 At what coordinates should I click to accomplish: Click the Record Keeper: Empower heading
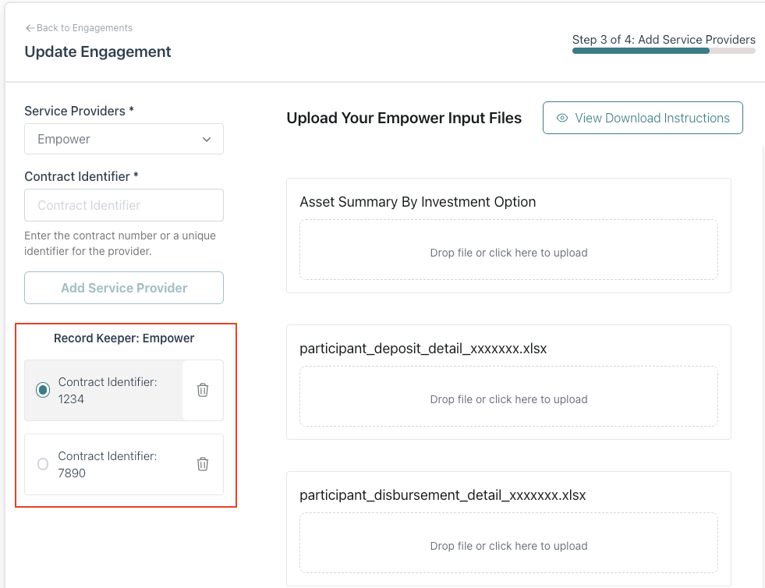coord(124,338)
